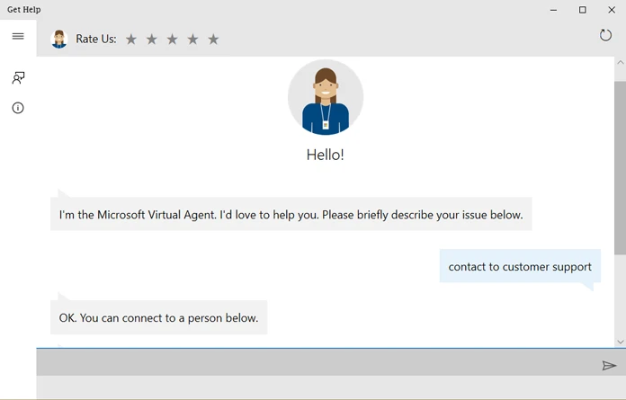The image size is (626, 400).
Task: Click the 'contact to customer support' message bubble
Action: point(520,266)
